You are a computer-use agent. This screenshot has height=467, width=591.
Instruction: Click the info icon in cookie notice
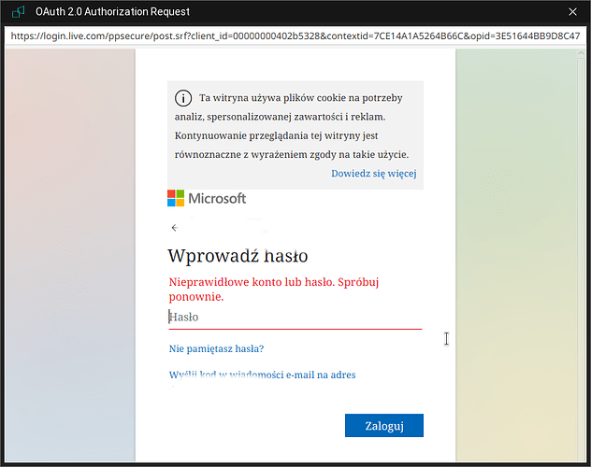(x=182, y=98)
